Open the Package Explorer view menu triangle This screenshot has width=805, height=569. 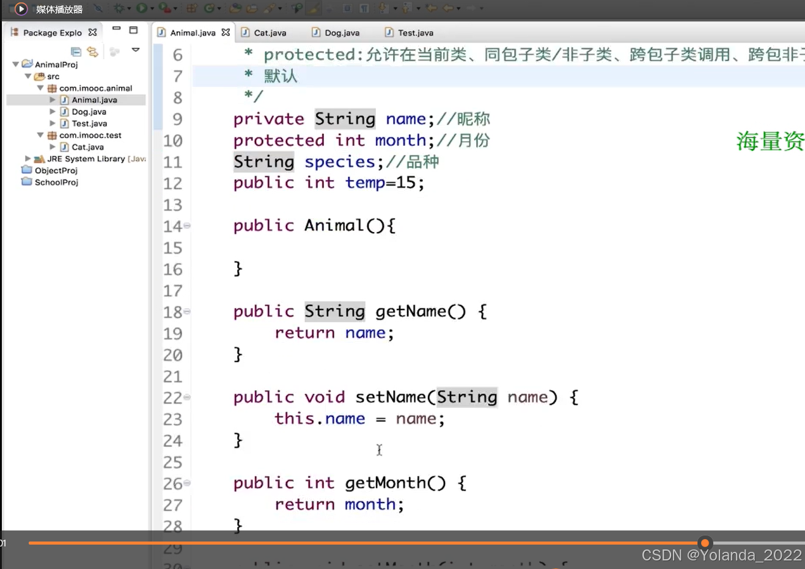136,50
